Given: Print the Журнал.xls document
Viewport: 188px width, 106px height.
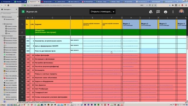Looking at the screenshot, I should point(165,12).
